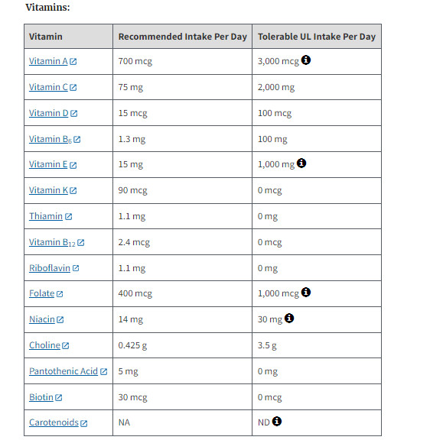Image resolution: width=443 pixels, height=440 pixels.
Task: Open the Vitamin C link
Action: [x=48, y=87]
